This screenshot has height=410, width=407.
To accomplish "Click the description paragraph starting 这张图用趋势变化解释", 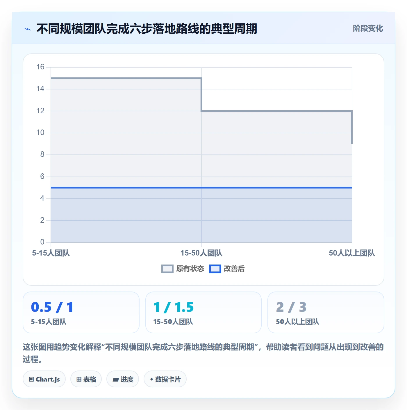I will (x=203, y=353).
